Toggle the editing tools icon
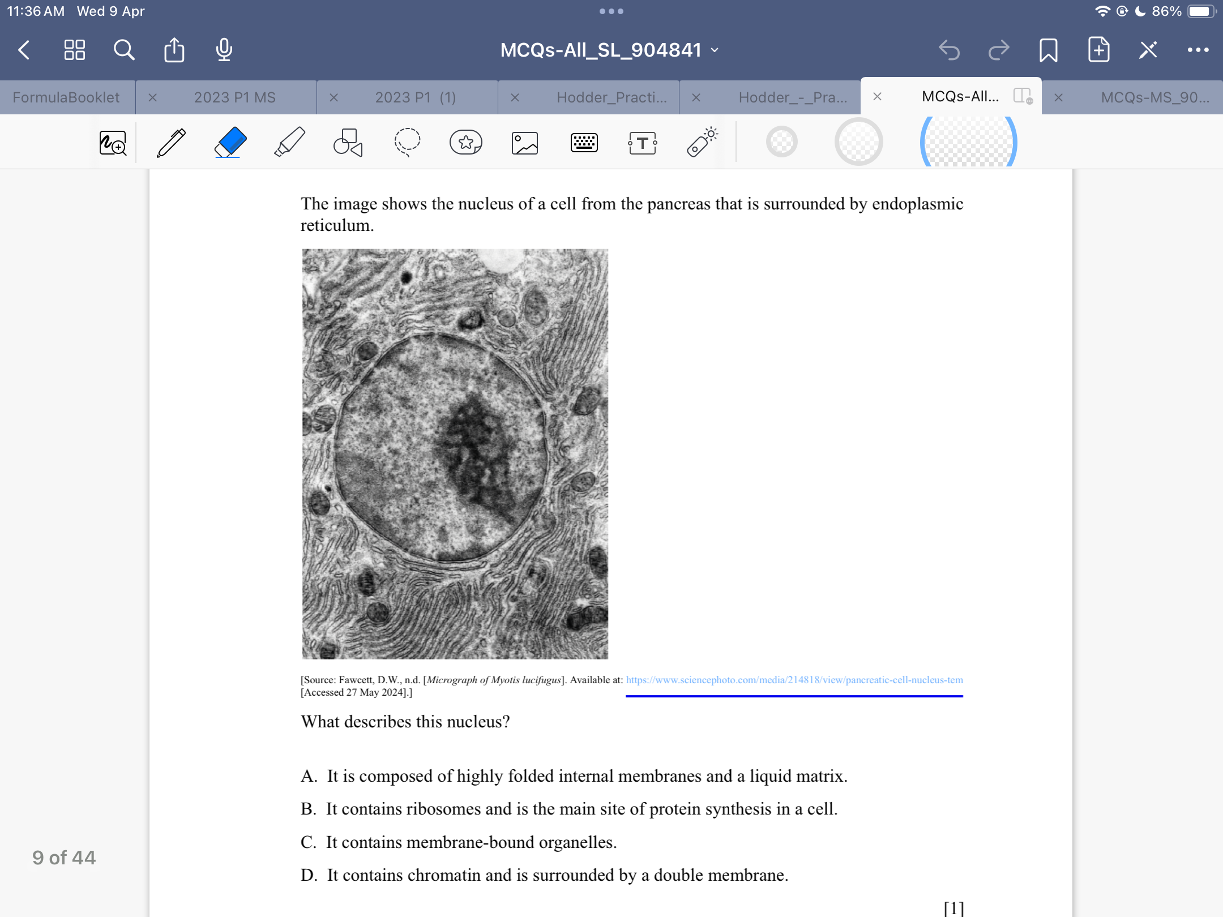Image resolution: width=1223 pixels, height=917 pixels. coord(1148,50)
